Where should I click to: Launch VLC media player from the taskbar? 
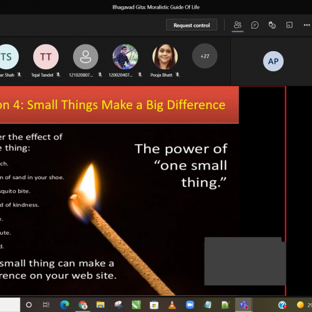172,305
